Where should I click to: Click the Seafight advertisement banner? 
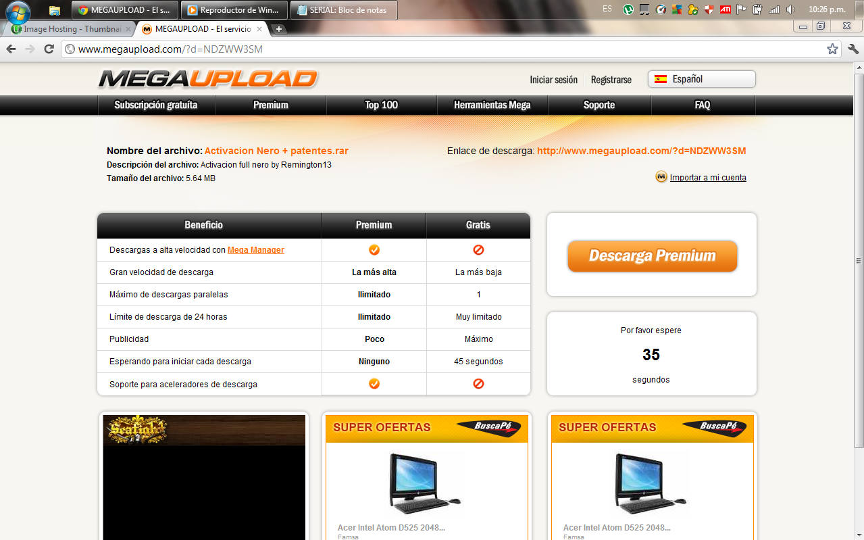(x=204, y=476)
